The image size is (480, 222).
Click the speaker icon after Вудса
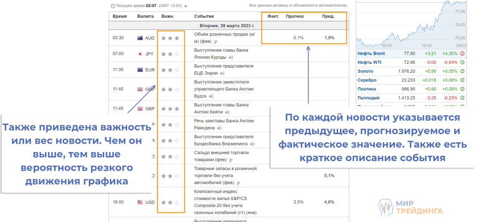click(211, 96)
